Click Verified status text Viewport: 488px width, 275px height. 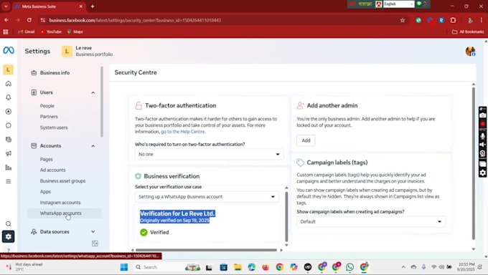click(159, 233)
